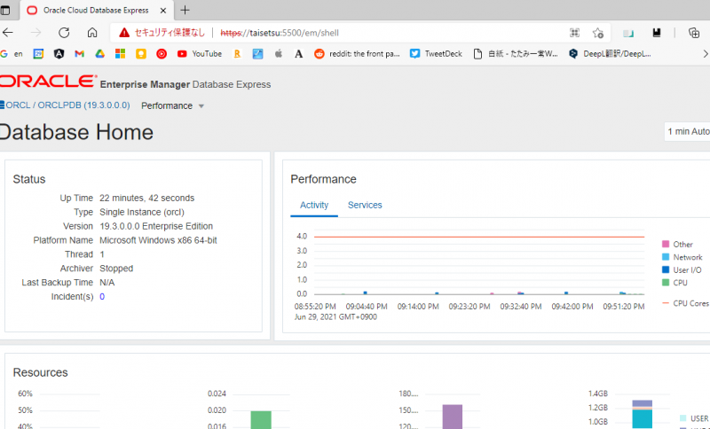Open the tab actions menu icon
The image size is (710, 429).
click(5, 10)
